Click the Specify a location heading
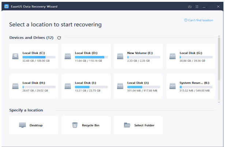Image resolution: width=225 pixels, height=147 pixels. [26, 110]
